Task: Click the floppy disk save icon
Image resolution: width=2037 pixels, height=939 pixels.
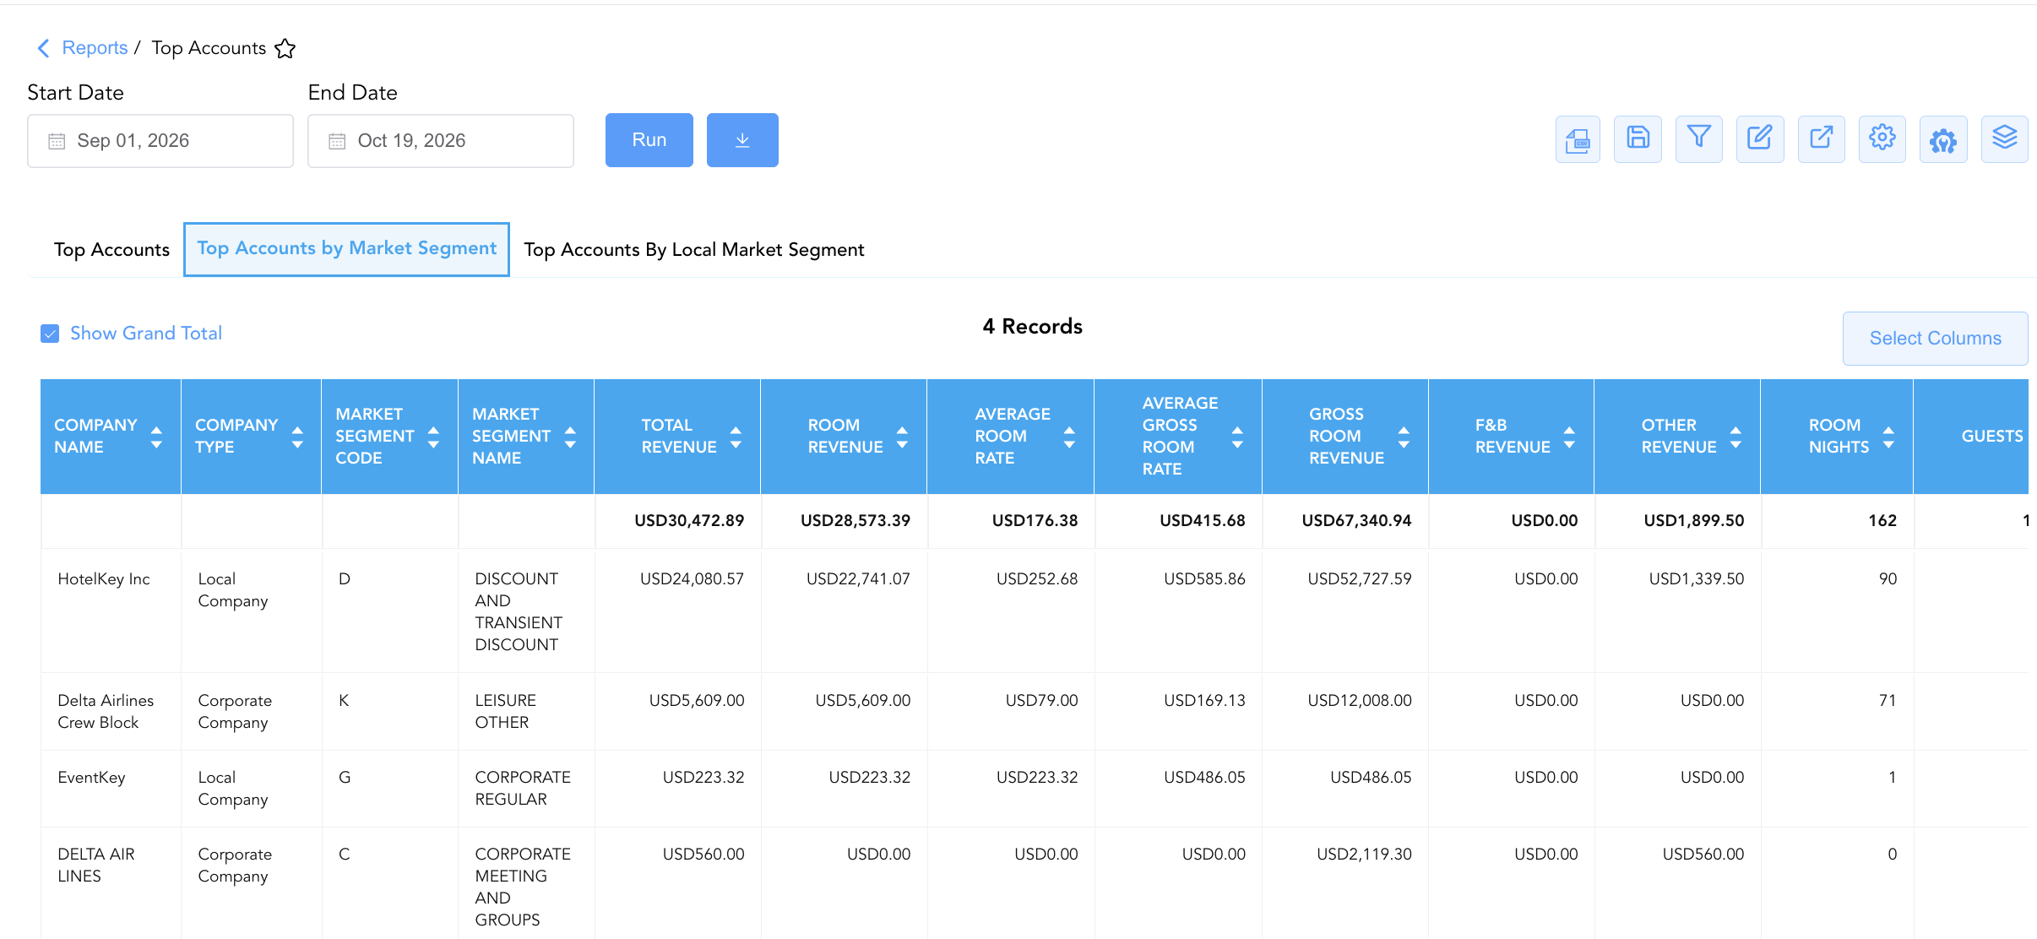Action: (1638, 139)
